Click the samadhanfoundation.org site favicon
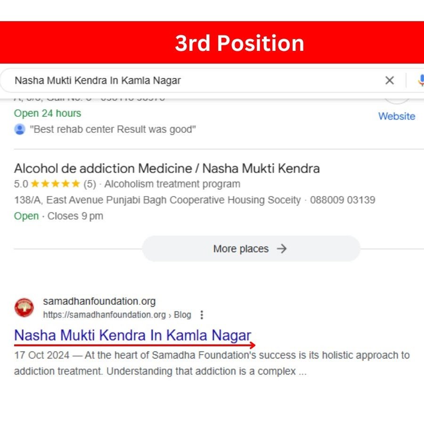The width and height of the screenshot is (424, 424). (24, 308)
